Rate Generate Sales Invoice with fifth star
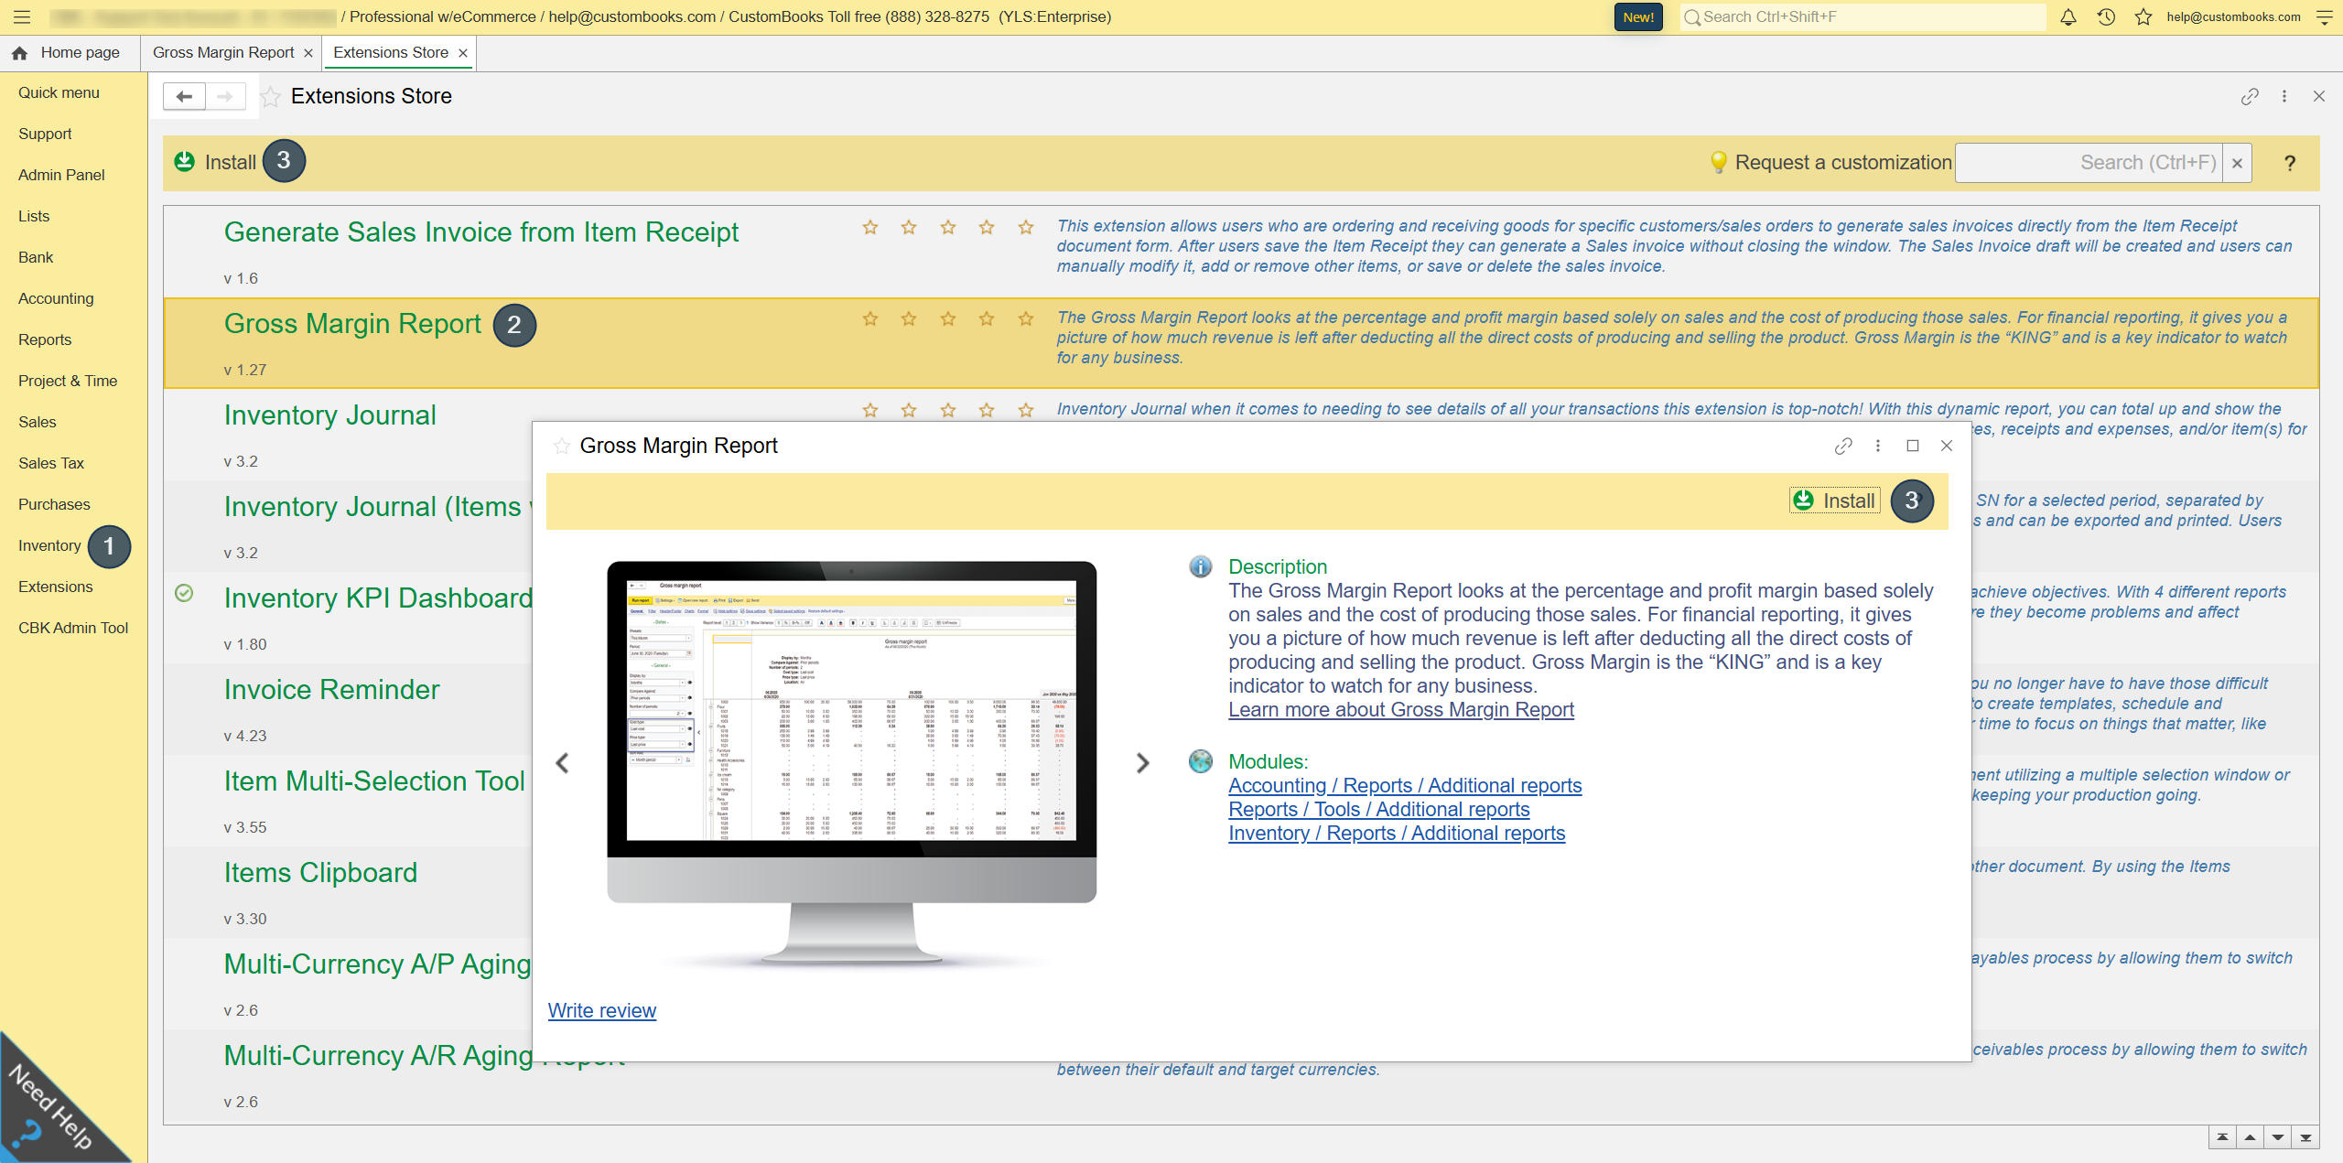This screenshot has width=2343, height=1163. (x=1025, y=227)
